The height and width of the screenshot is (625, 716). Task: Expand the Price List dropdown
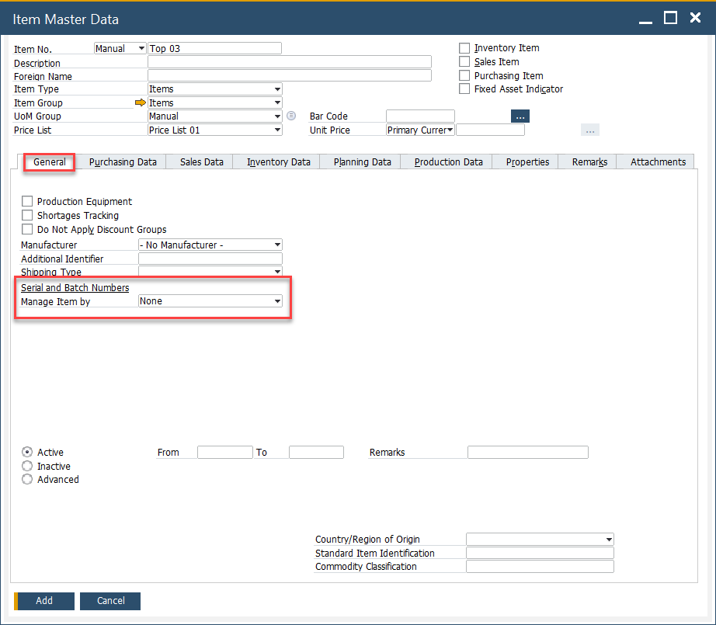point(276,130)
